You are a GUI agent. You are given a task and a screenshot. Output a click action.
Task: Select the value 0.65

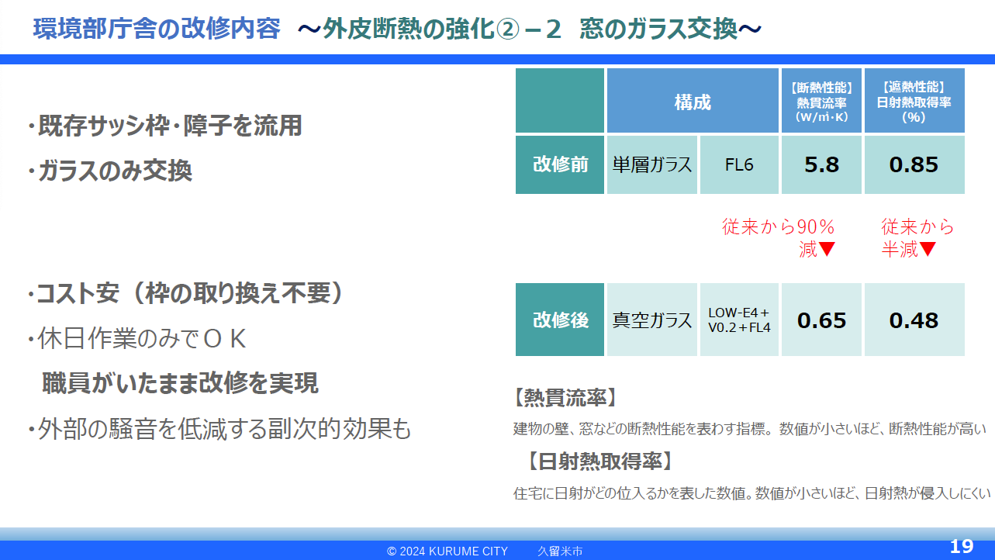[x=821, y=320]
